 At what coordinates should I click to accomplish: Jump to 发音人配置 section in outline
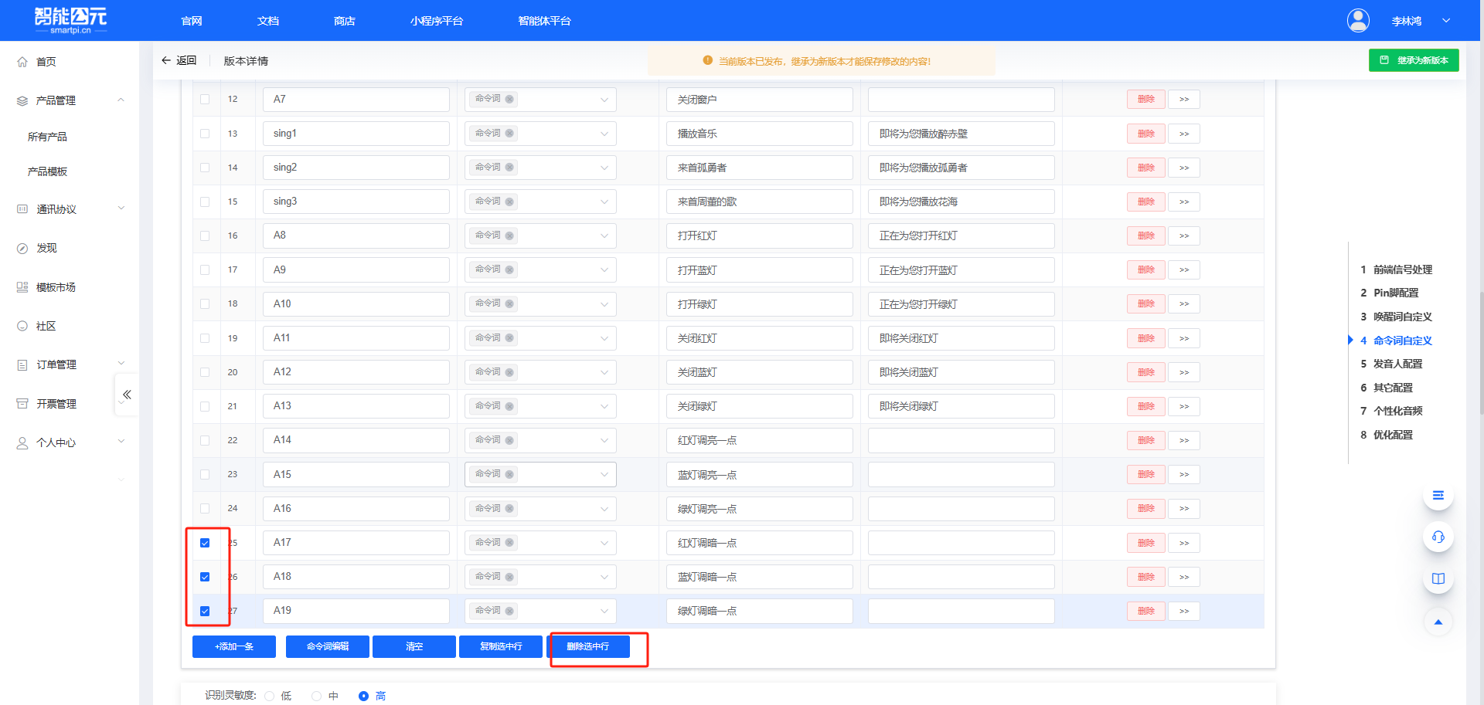1397,364
